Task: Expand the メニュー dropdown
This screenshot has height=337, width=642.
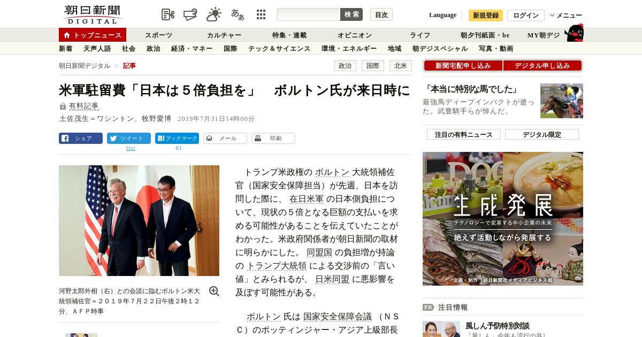Action: [x=566, y=16]
